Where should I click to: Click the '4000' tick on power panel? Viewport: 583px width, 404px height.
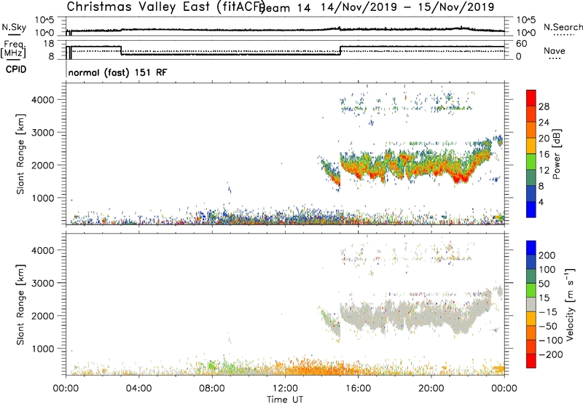pyautogui.click(x=43, y=100)
